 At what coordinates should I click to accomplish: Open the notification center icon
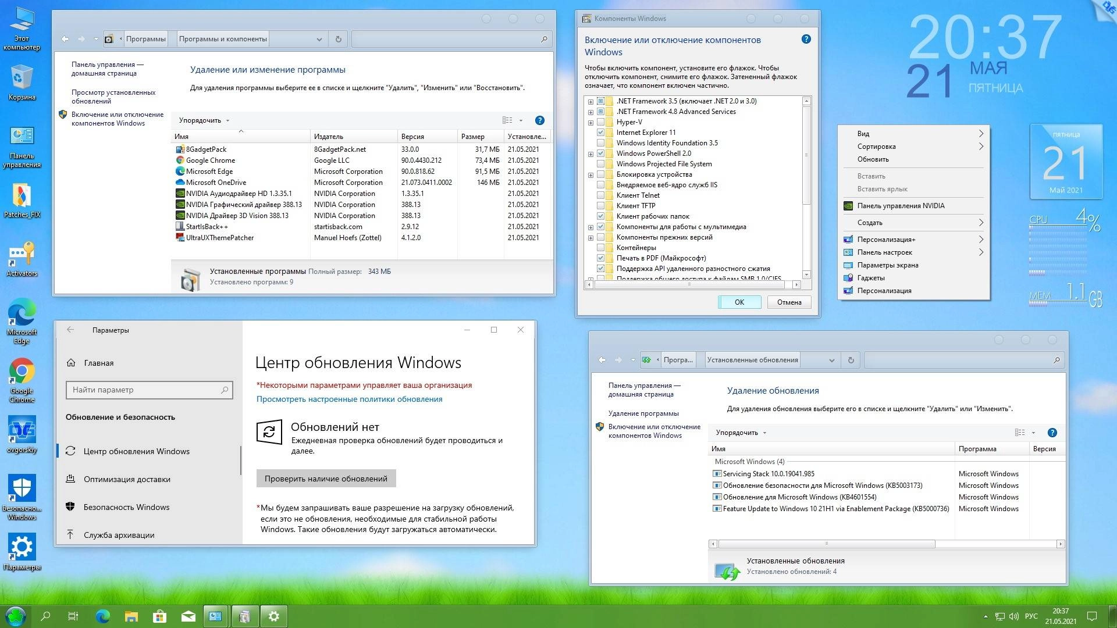(1092, 616)
